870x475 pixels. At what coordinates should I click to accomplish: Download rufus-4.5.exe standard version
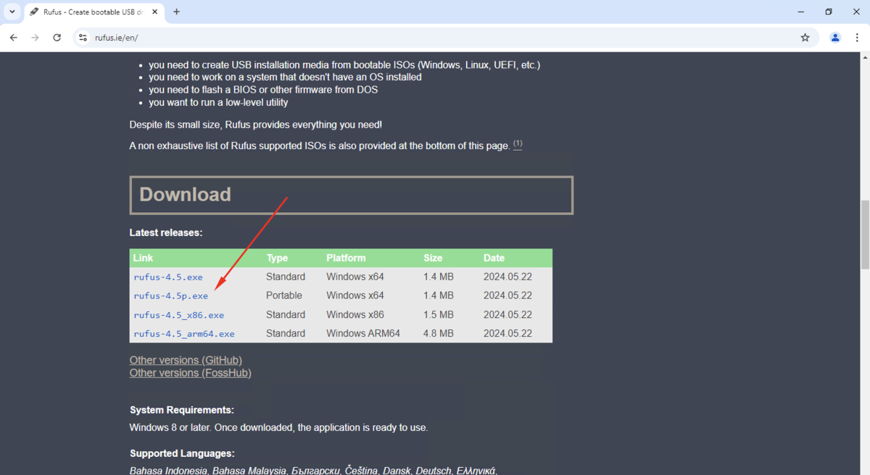point(168,277)
